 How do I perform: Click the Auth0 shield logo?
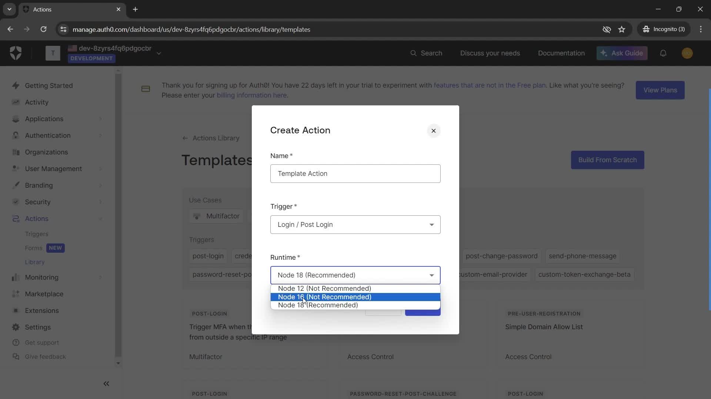click(16, 53)
